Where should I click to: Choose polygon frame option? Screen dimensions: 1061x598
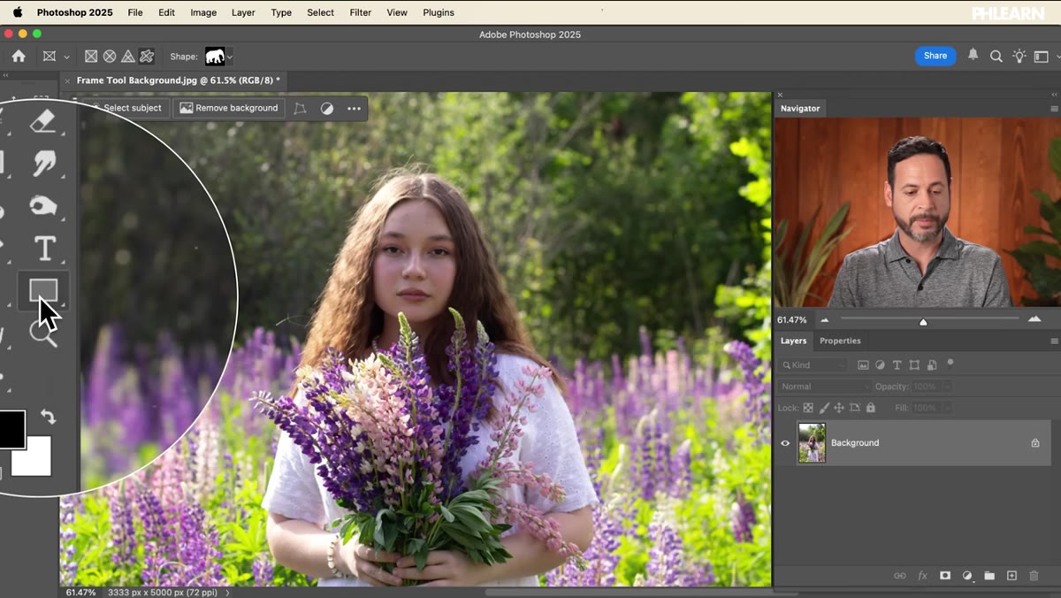point(128,56)
